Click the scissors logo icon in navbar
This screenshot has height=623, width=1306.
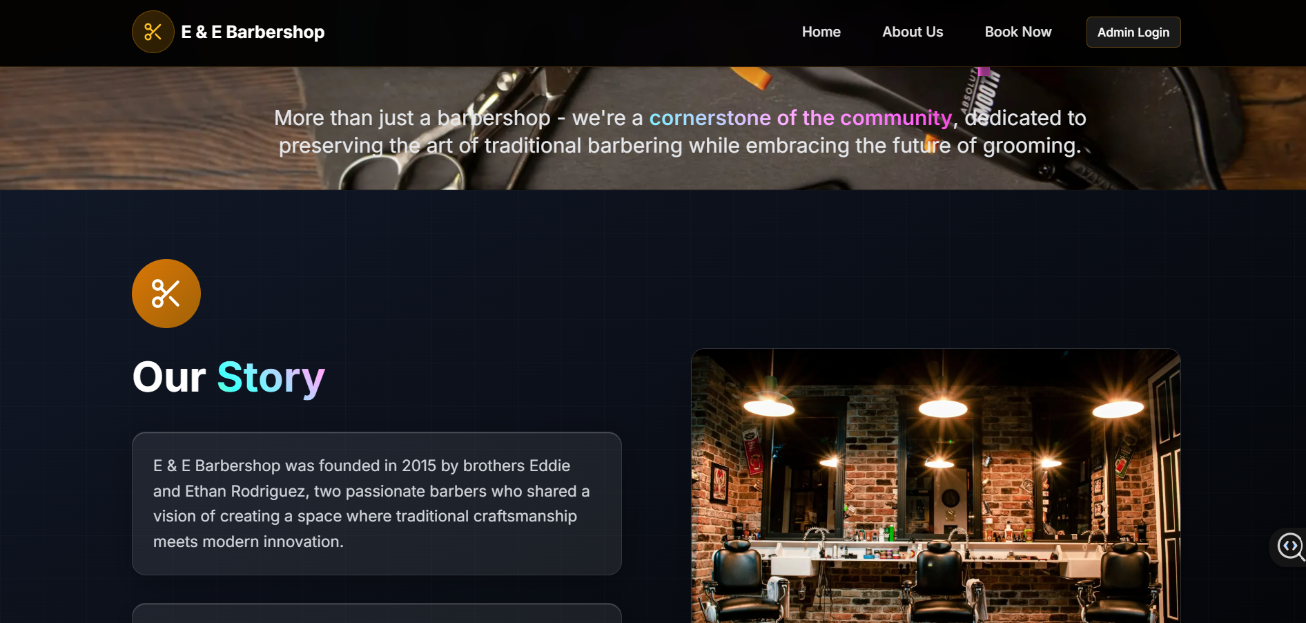tap(153, 32)
